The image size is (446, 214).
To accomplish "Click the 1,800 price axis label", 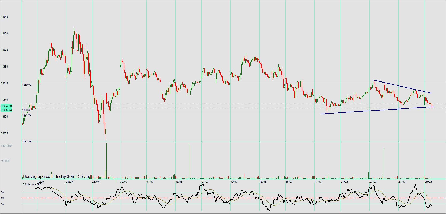I will point(5,133).
